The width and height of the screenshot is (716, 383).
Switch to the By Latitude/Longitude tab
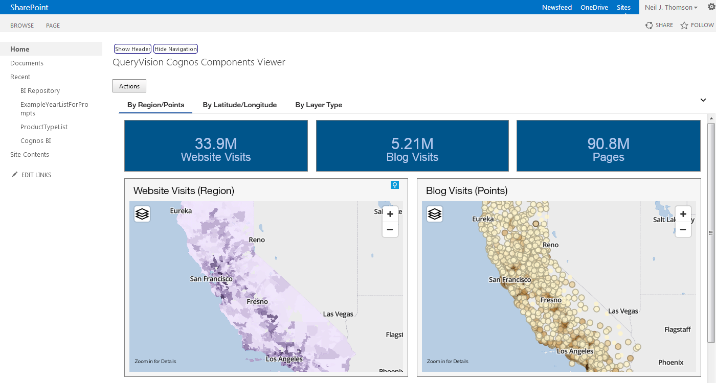click(x=239, y=105)
